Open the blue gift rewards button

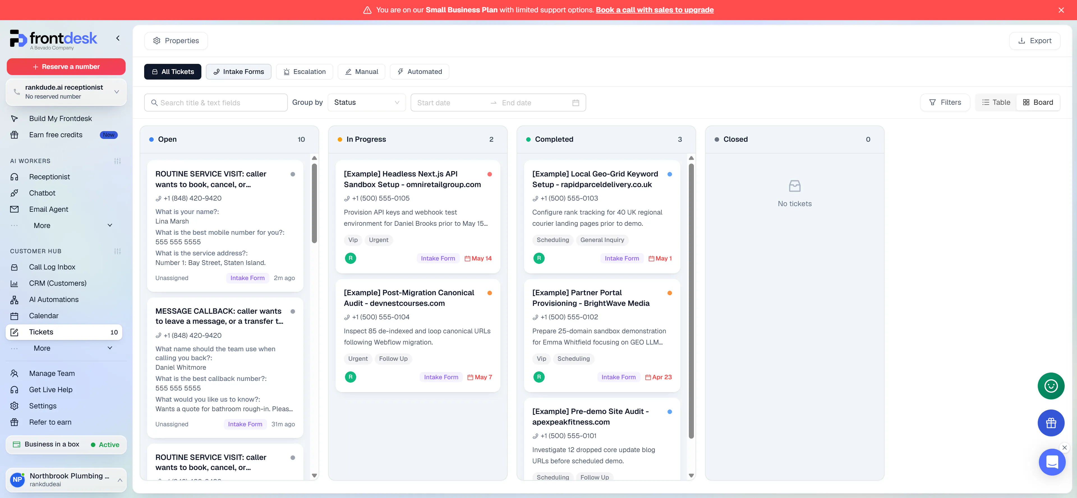click(1051, 423)
